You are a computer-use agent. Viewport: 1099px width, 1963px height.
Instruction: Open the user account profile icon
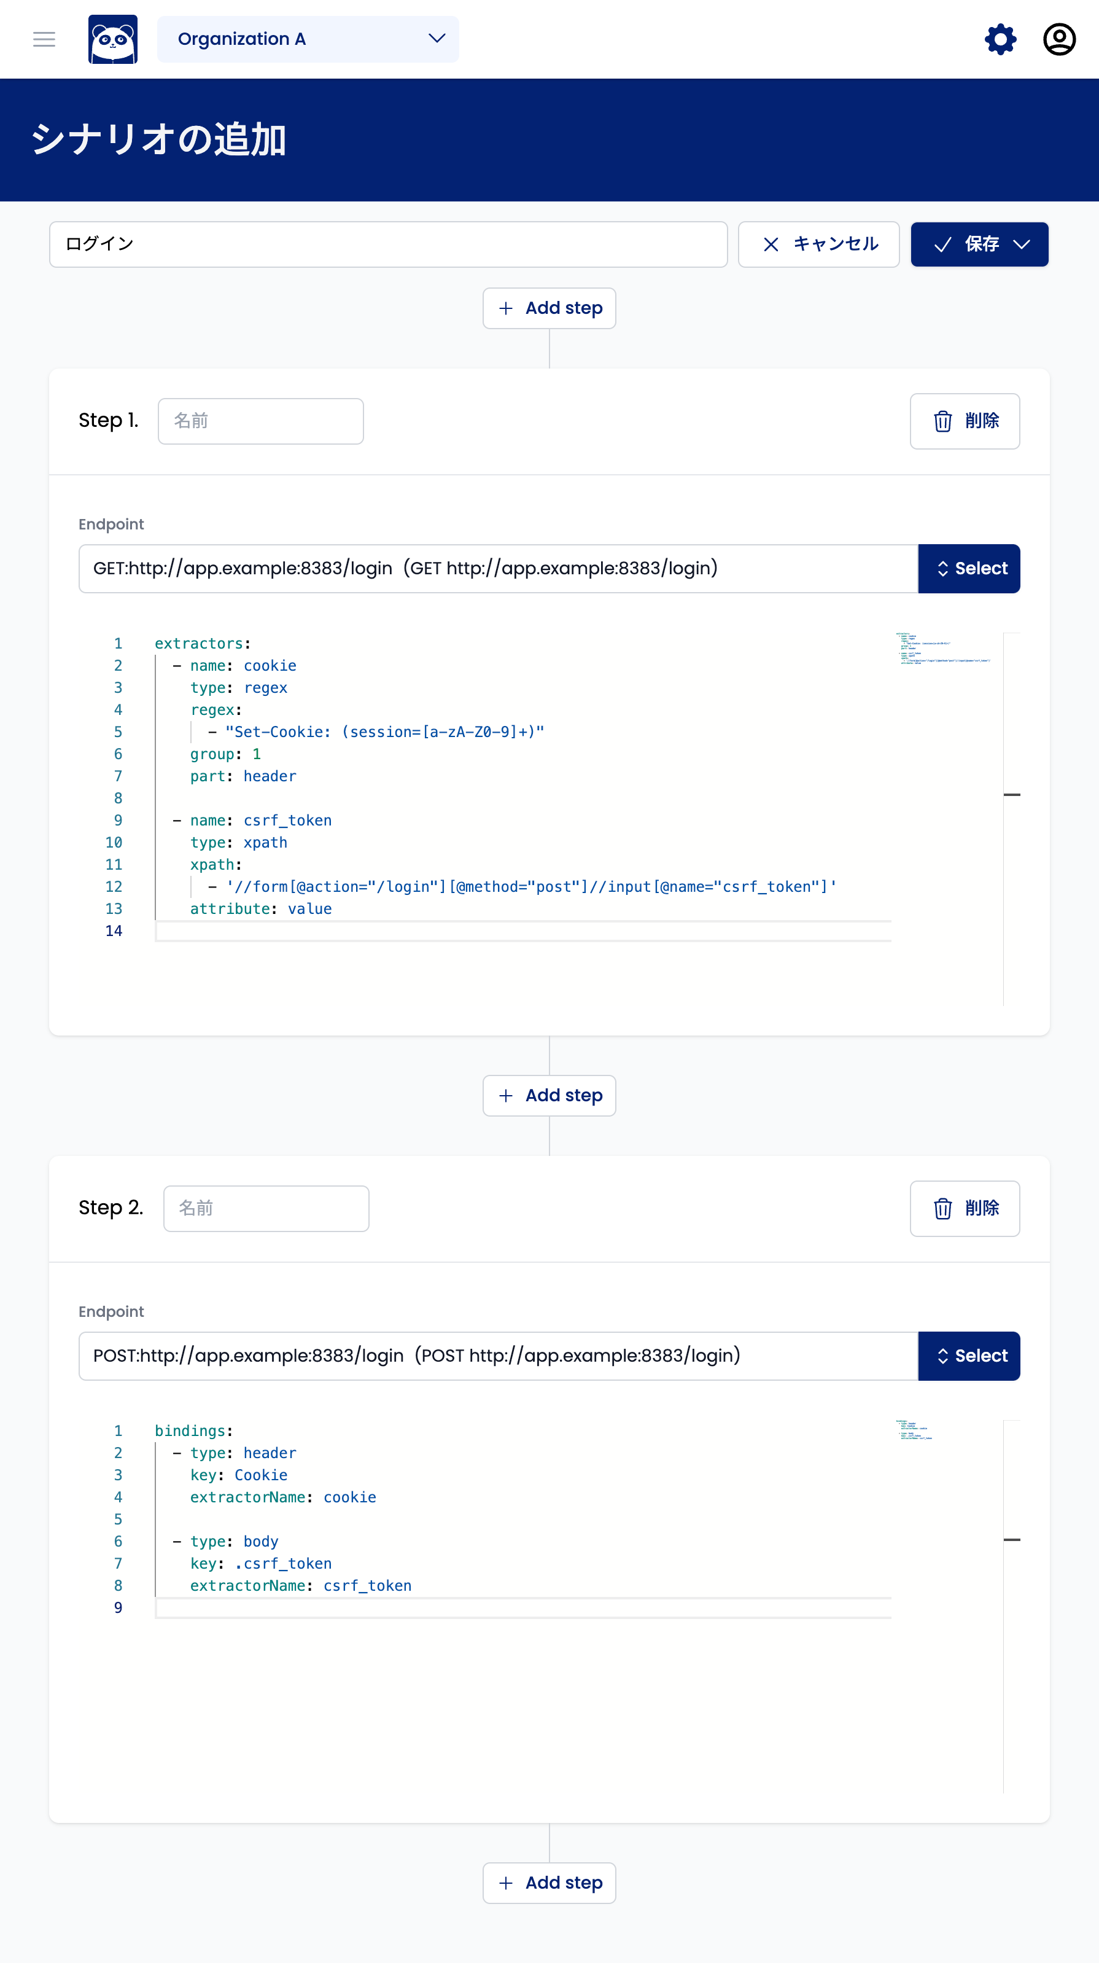click(1058, 40)
